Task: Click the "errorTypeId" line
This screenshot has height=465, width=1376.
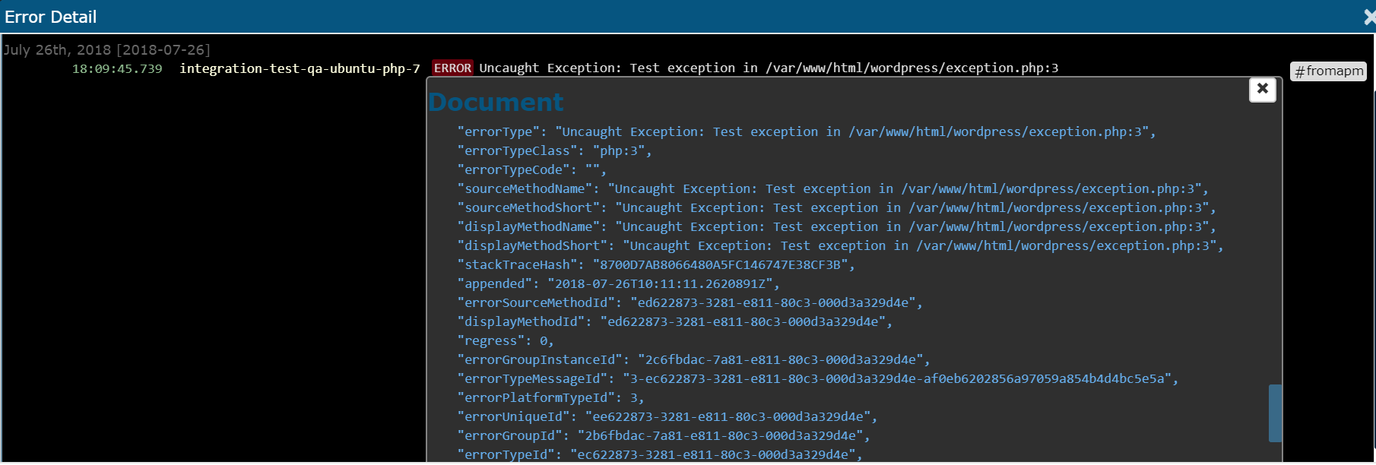Action: tap(660, 454)
